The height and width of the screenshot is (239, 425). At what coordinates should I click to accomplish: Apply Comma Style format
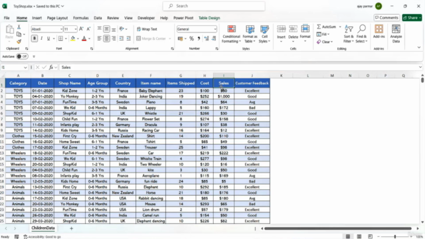coord(199,39)
